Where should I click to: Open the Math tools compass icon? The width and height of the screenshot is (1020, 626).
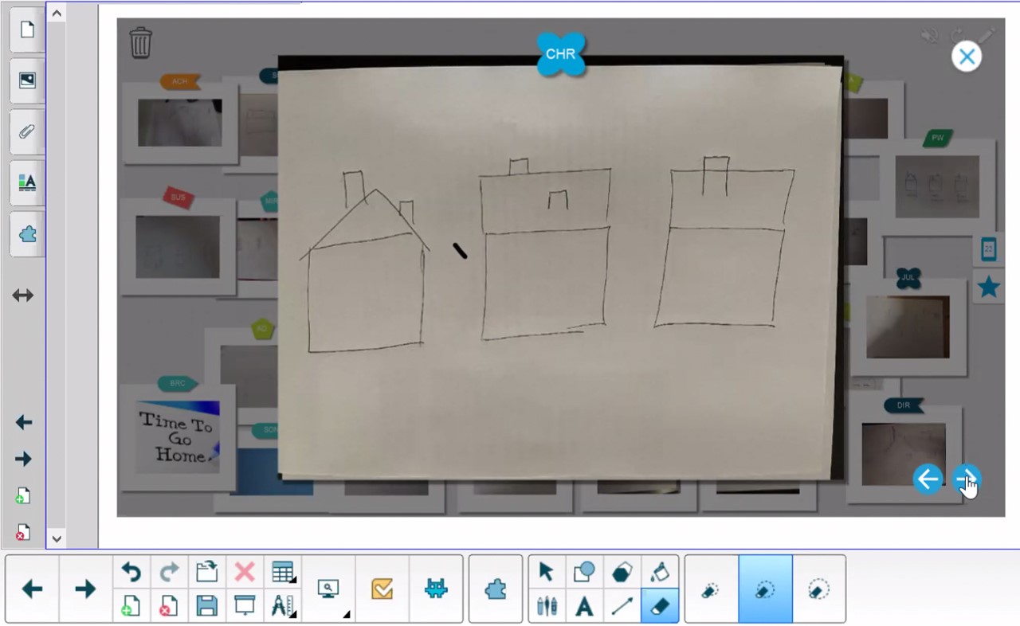pyautogui.click(x=284, y=607)
